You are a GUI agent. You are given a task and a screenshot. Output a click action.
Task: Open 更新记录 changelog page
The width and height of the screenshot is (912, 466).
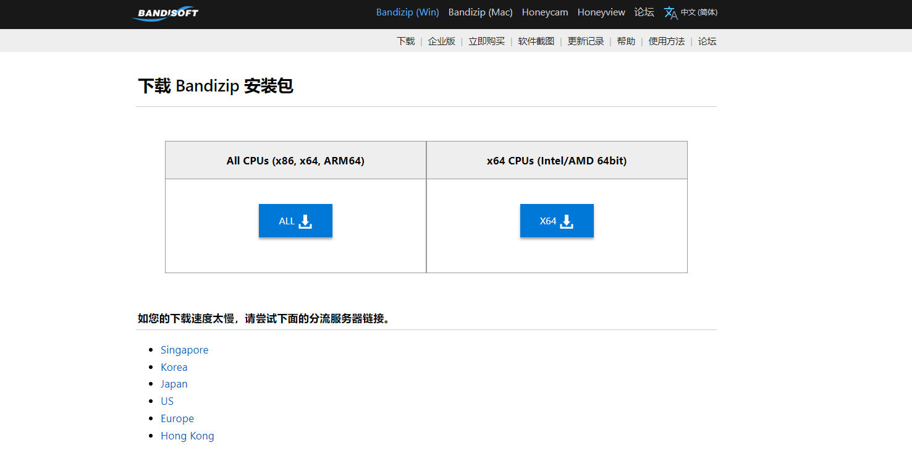pyautogui.click(x=586, y=41)
